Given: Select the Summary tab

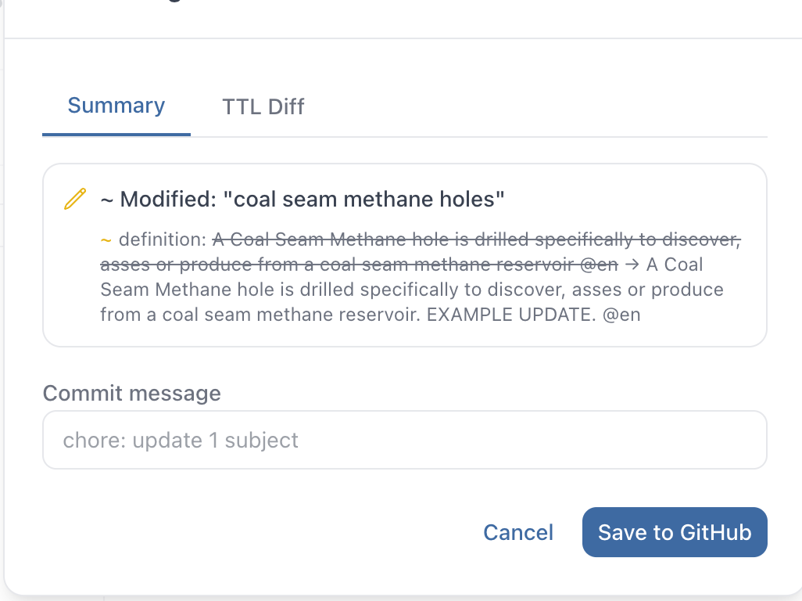Looking at the screenshot, I should [x=116, y=105].
